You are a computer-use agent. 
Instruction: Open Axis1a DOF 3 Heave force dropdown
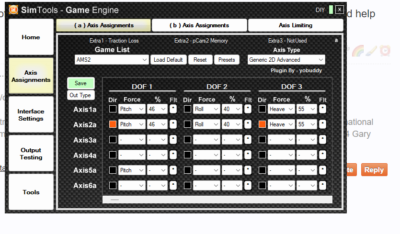click(281, 109)
